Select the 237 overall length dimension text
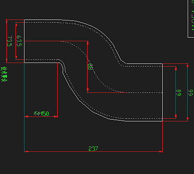194x174 pixels. tap(93, 149)
